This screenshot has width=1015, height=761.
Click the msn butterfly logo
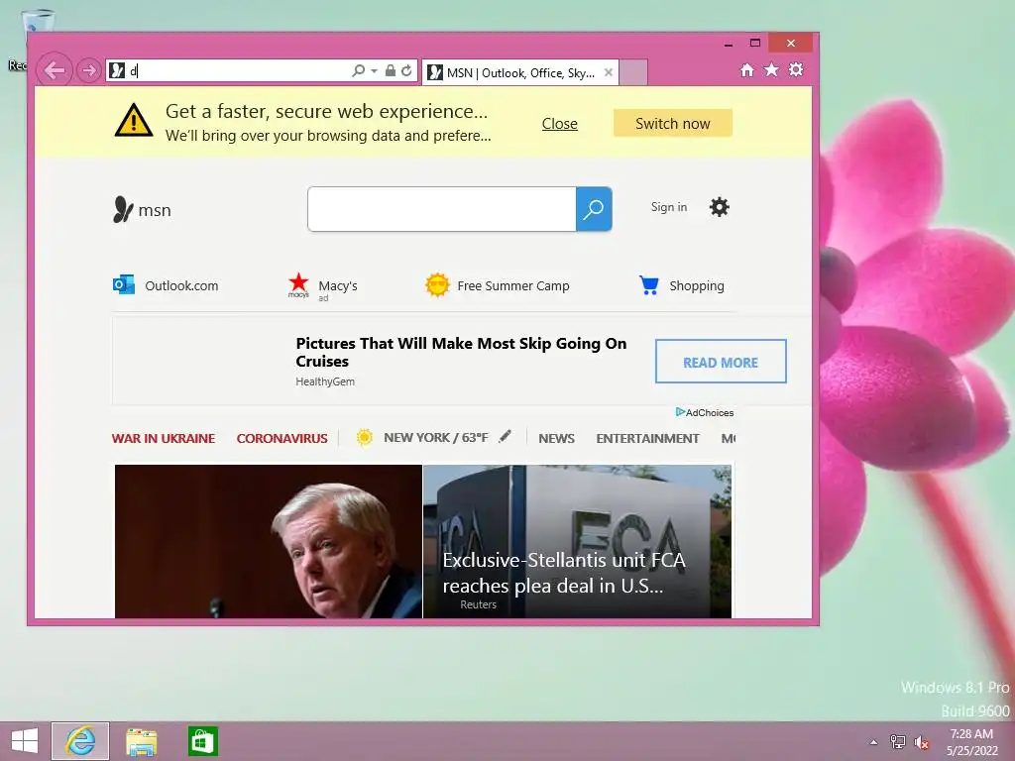(143, 210)
